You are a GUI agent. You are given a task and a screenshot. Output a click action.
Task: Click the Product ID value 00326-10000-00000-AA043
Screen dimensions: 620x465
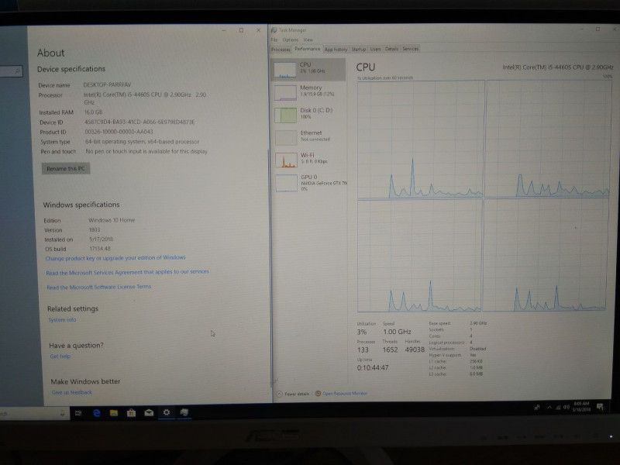pos(119,132)
